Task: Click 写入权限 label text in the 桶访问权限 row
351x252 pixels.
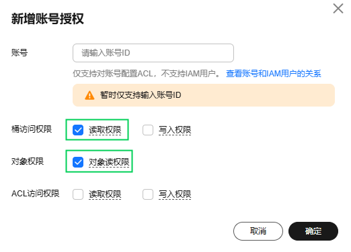Action: tap(175, 130)
